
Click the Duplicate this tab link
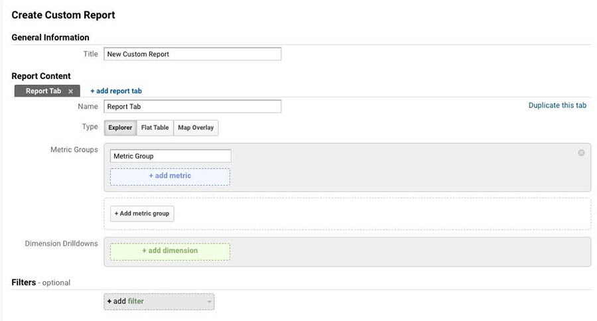557,105
